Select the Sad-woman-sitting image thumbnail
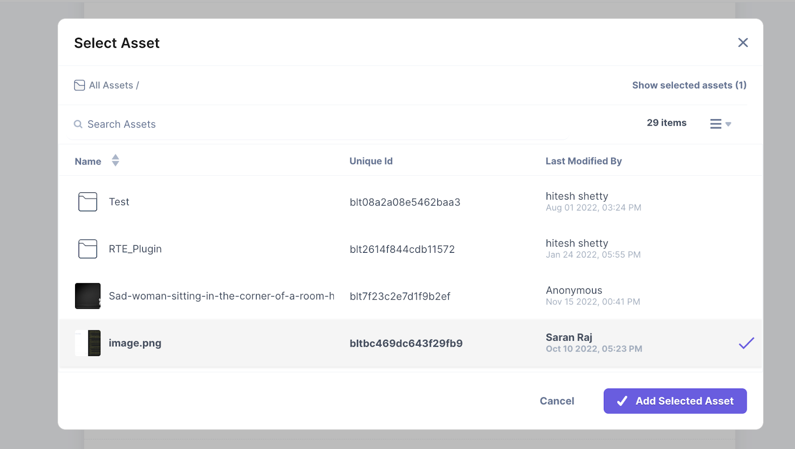795x449 pixels. tap(88, 296)
